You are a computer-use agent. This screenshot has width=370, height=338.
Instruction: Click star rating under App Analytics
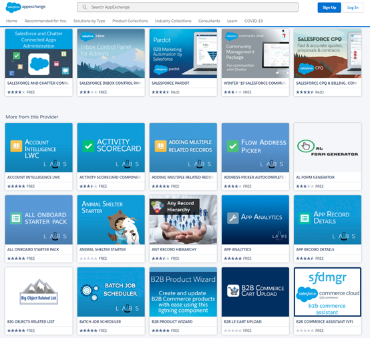click(x=232, y=259)
